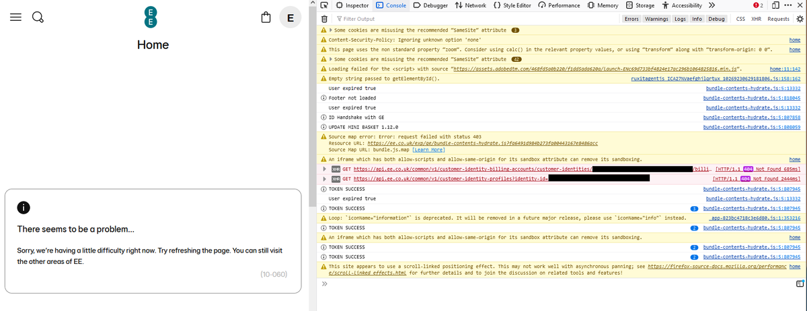The width and height of the screenshot is (807, 311).
Task: Switch to the Inspector tab
Action: [352, 5]
